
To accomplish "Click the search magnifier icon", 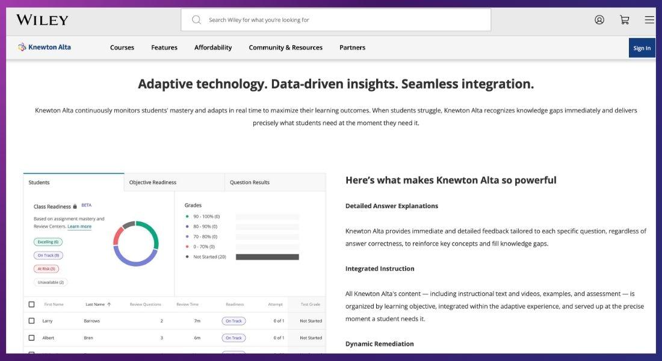I will (196, 20).
